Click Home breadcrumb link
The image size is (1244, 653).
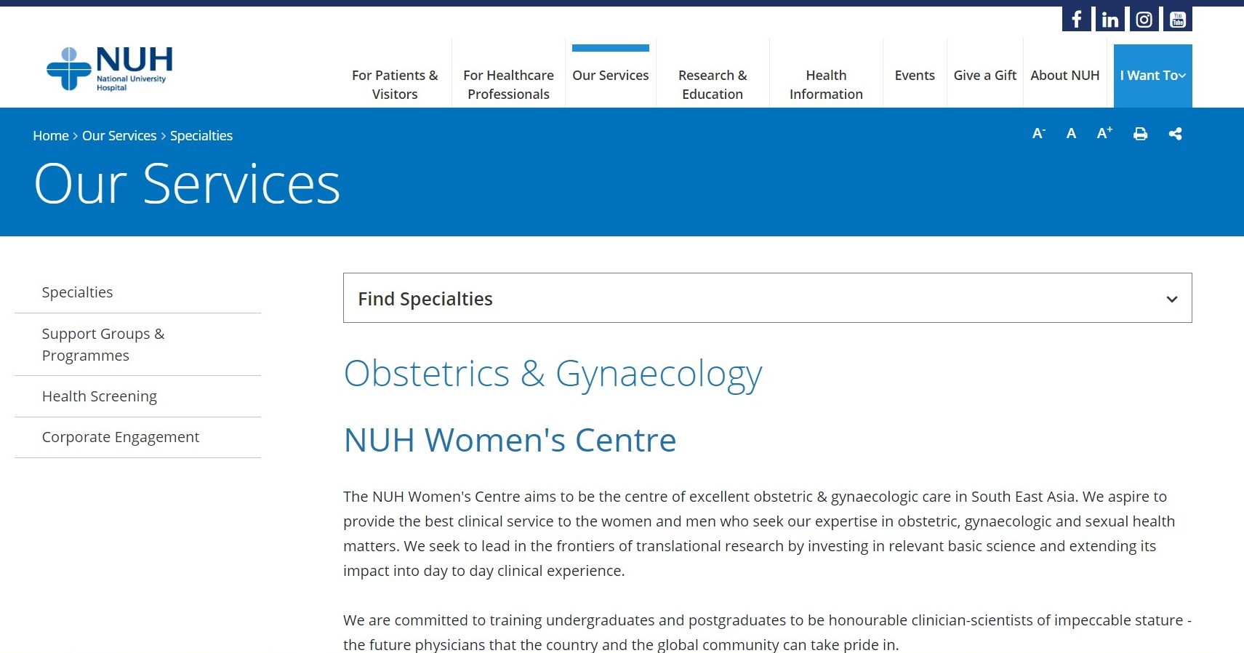(51, 136)
